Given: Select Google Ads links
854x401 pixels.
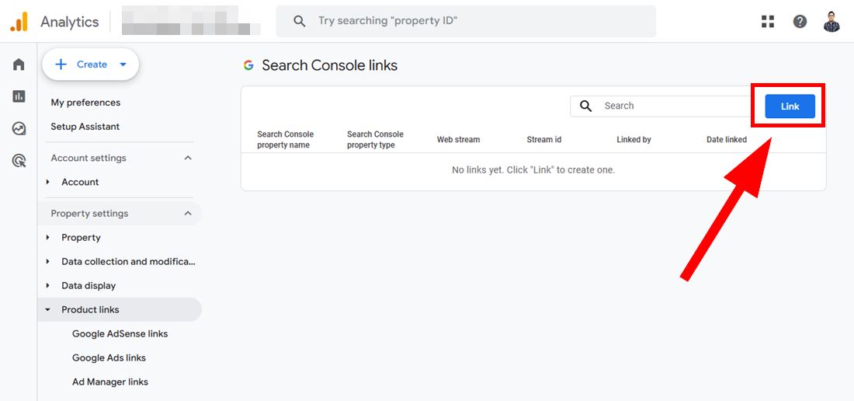Looking at the screenshot, I should tap(109, 357).
